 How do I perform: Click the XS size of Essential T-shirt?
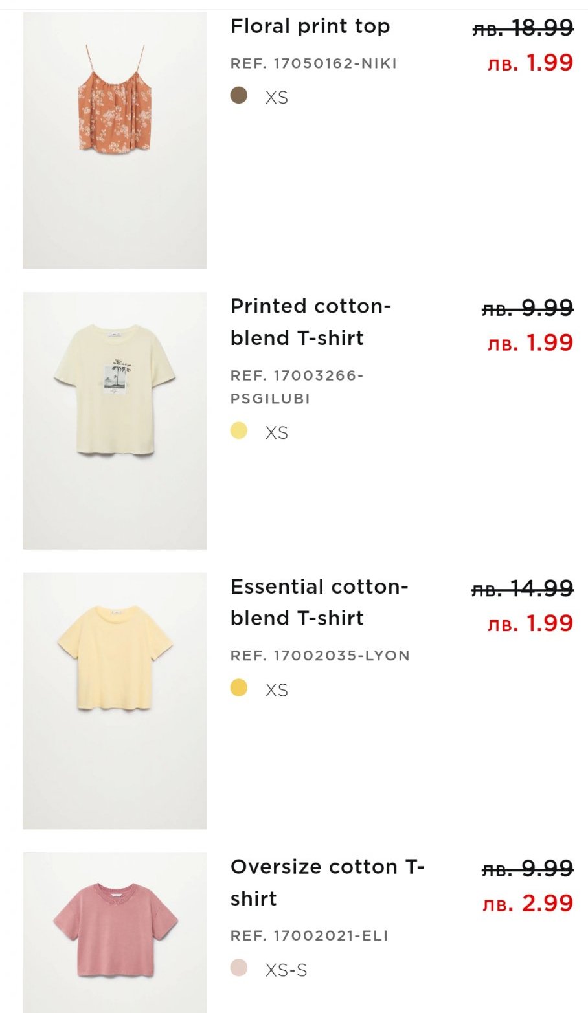point(277,690)
